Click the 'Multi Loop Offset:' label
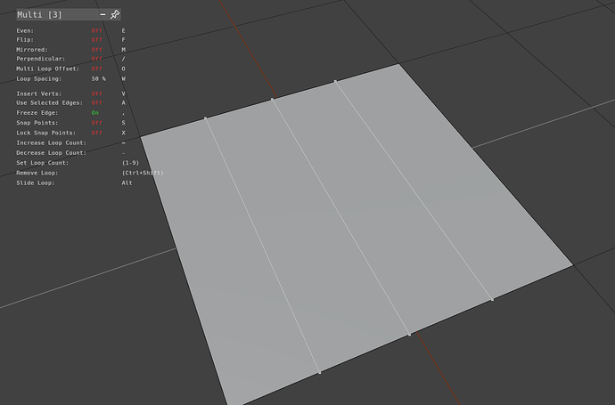 pyautogui.click(x=48, y=69)
